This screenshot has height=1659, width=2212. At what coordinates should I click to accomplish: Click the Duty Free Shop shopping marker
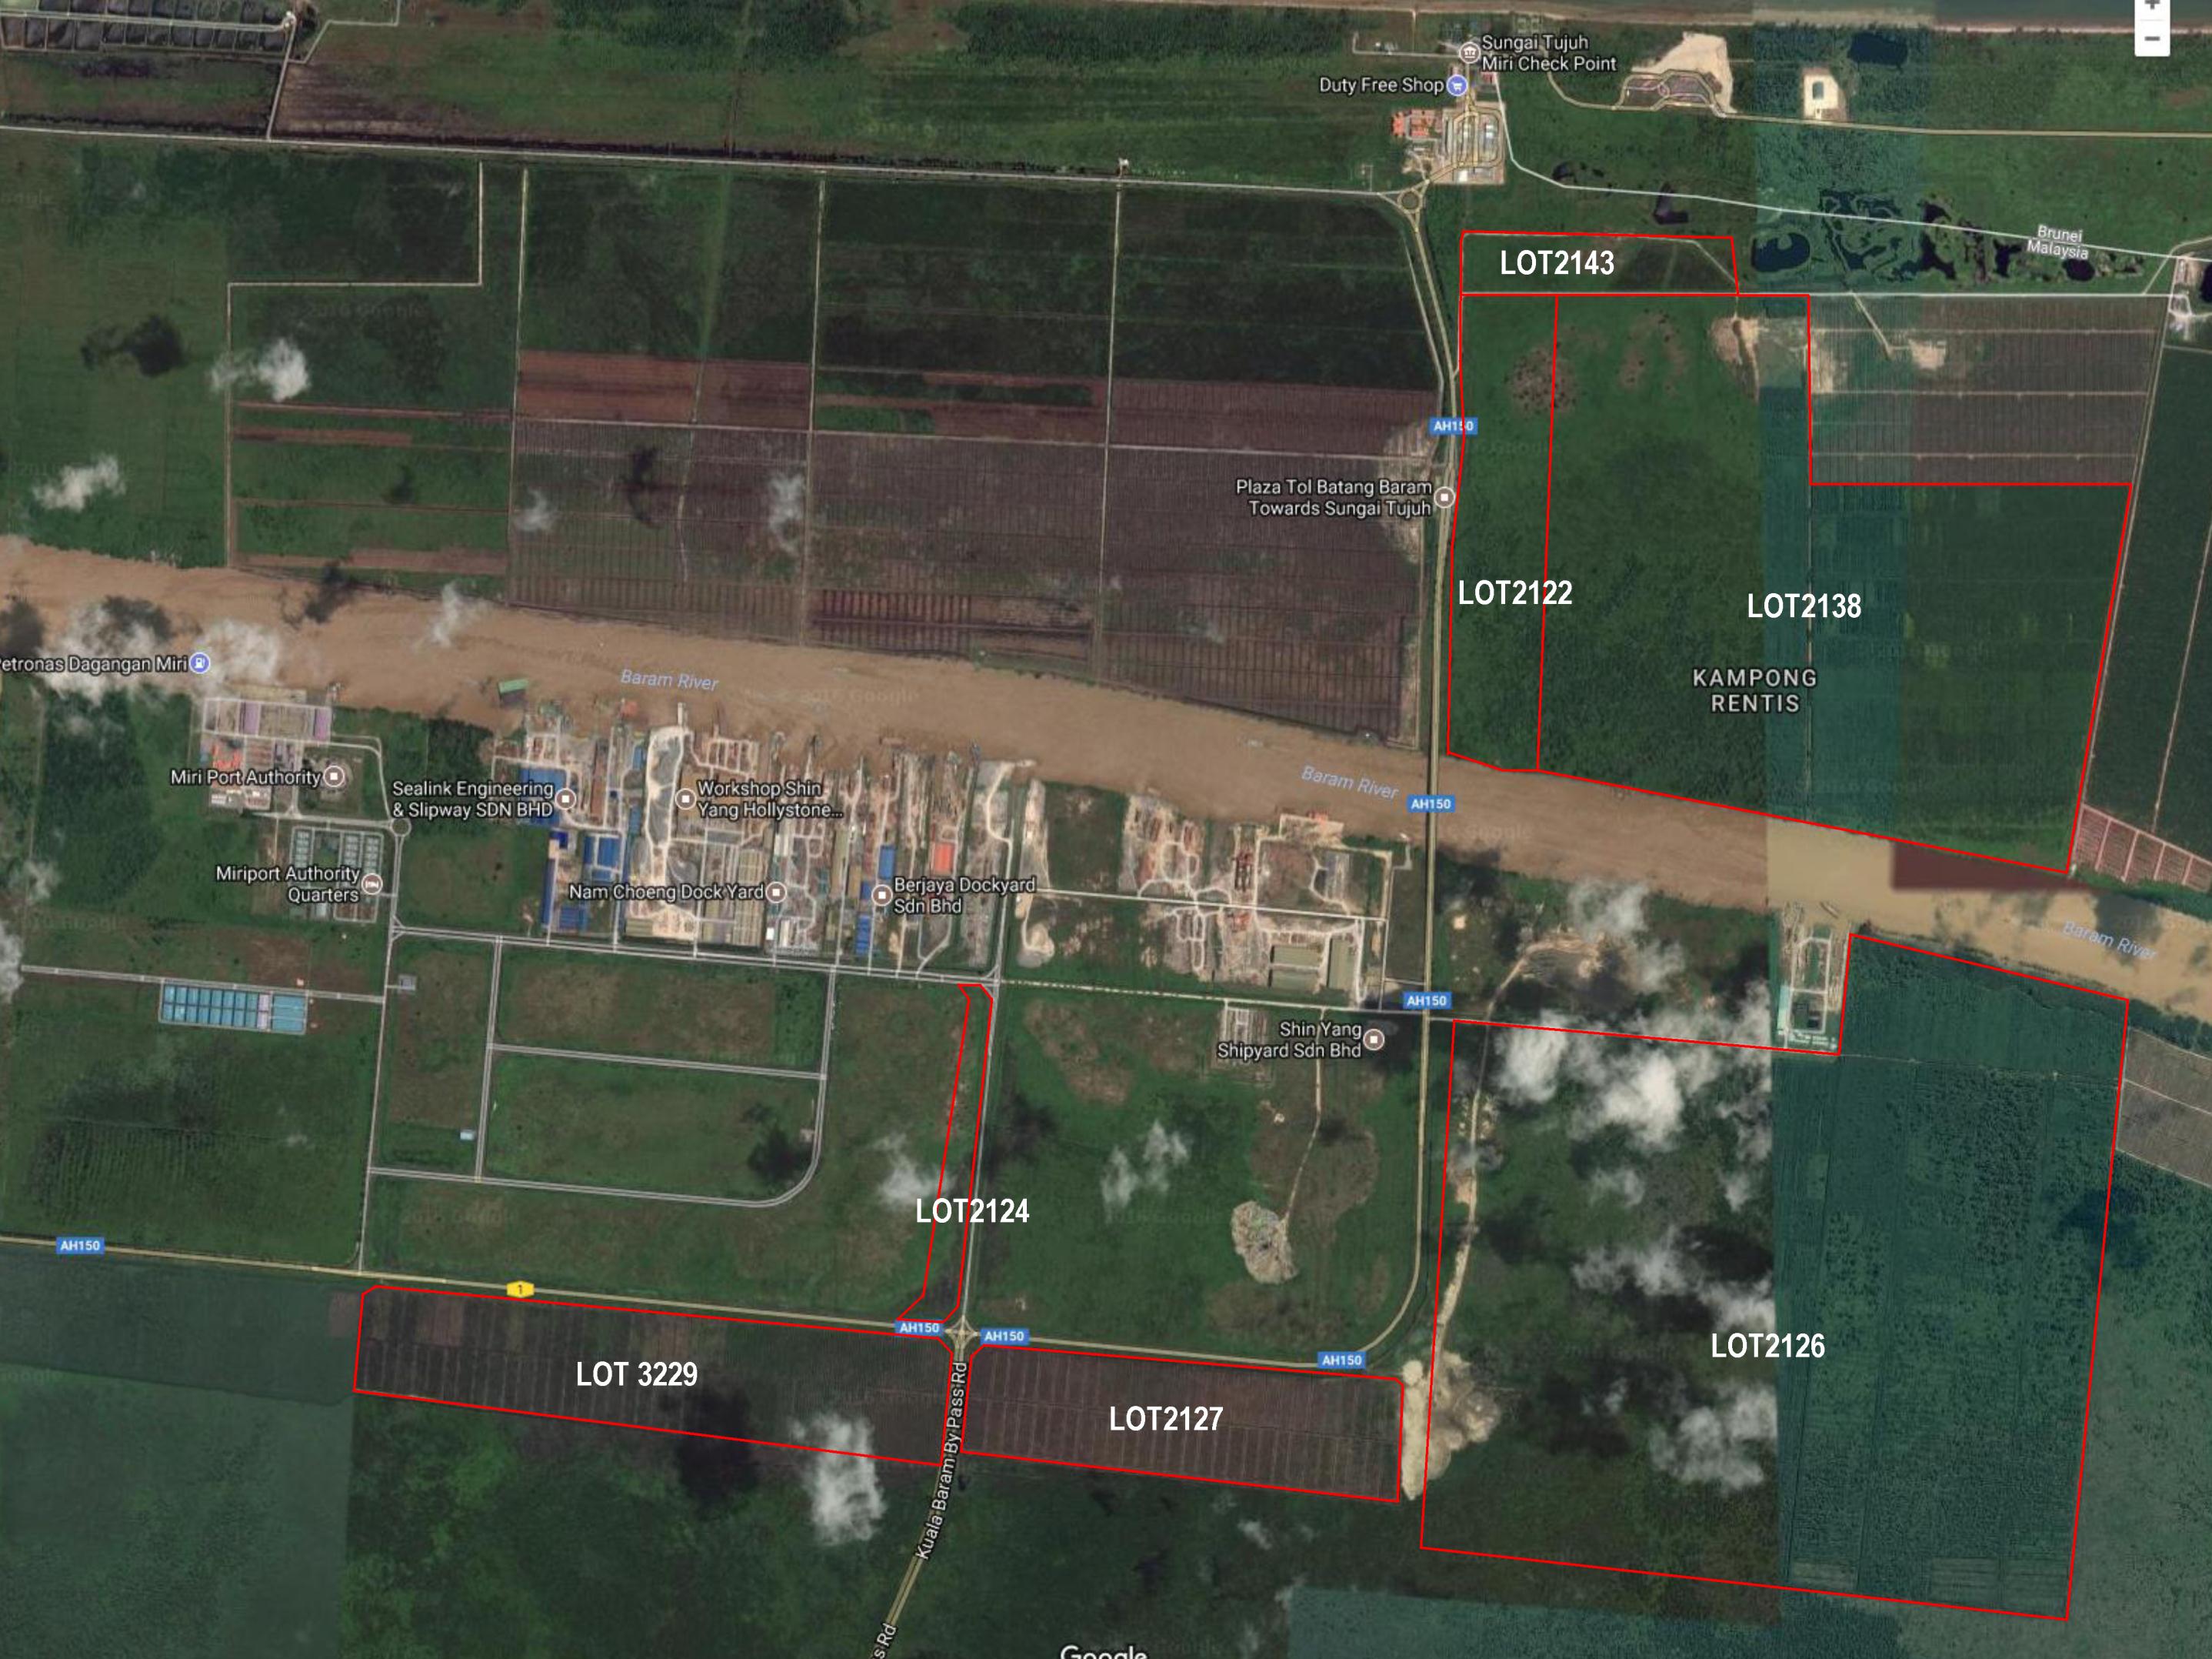(1457, 85)
